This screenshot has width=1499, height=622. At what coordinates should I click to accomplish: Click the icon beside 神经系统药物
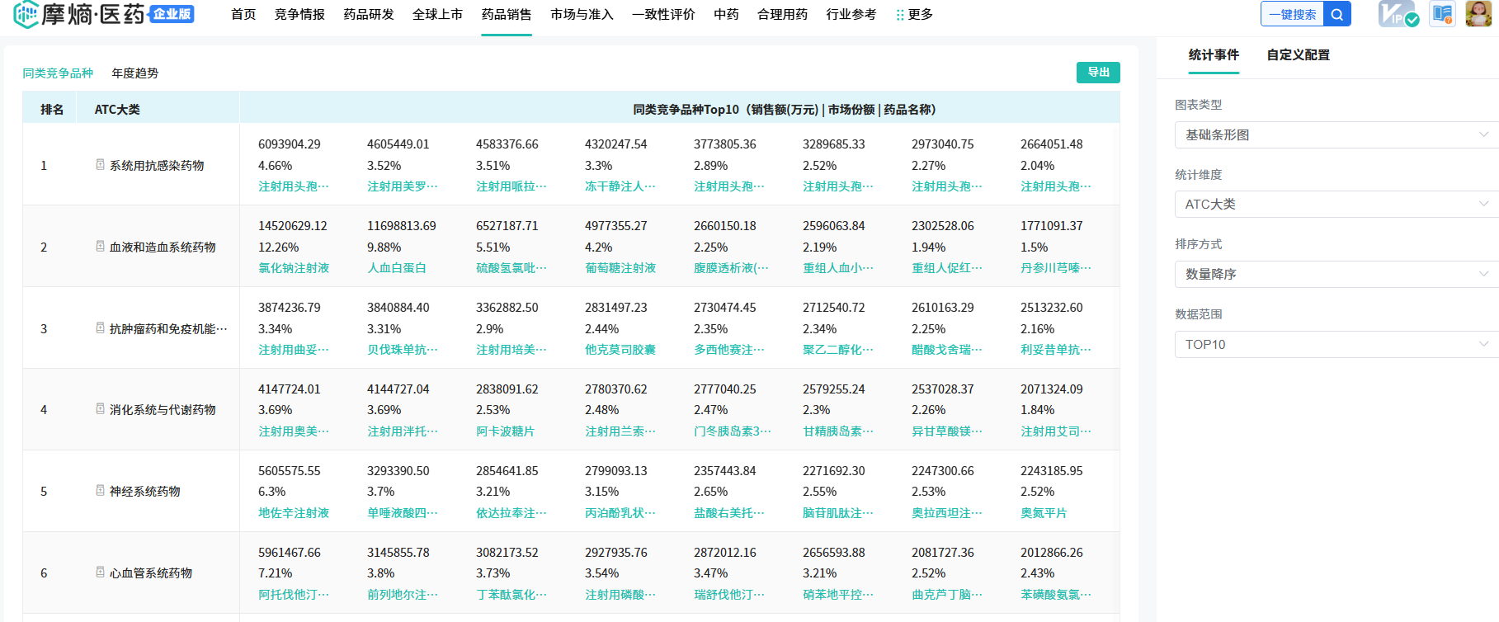(100, 491)
